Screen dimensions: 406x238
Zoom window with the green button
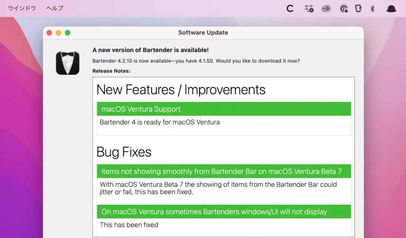click(x=67, y=33)
